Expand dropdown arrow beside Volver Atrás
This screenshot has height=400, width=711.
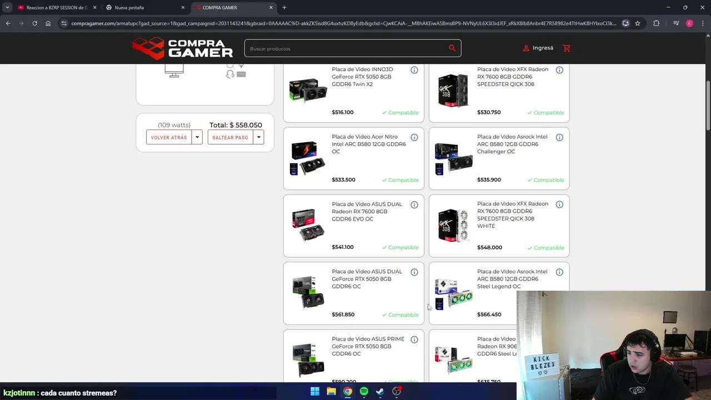pyautogui.click(x=197, y=137)
